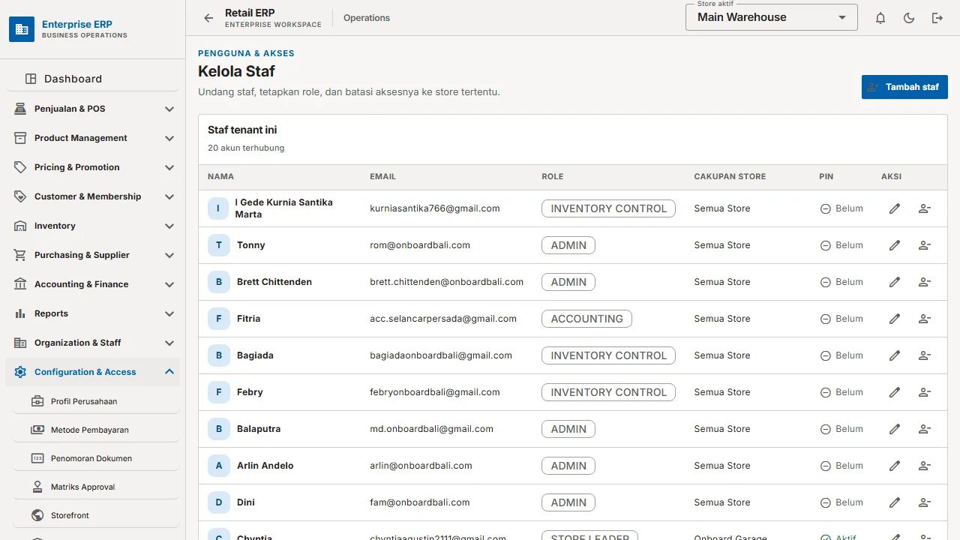960x540 pixels.
Task: Click the avatar badge for Fitria
Action: [219, 319]
